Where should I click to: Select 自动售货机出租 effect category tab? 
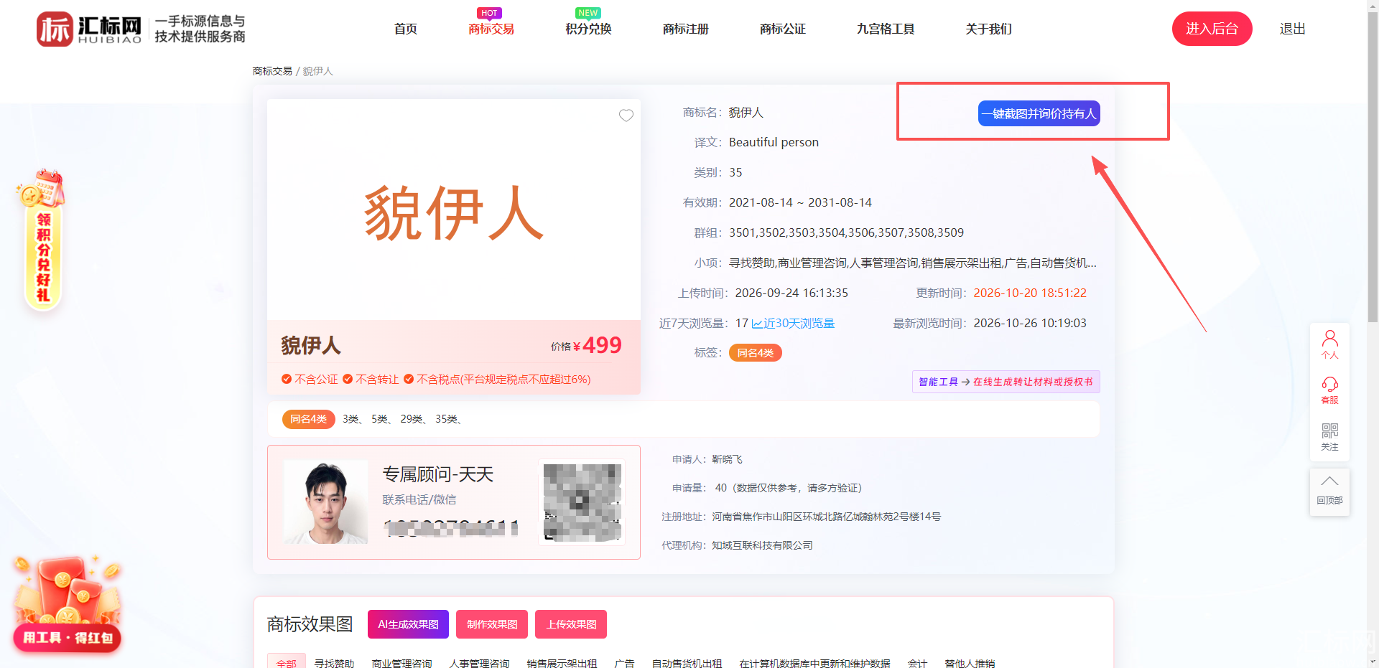coord(687,663)
